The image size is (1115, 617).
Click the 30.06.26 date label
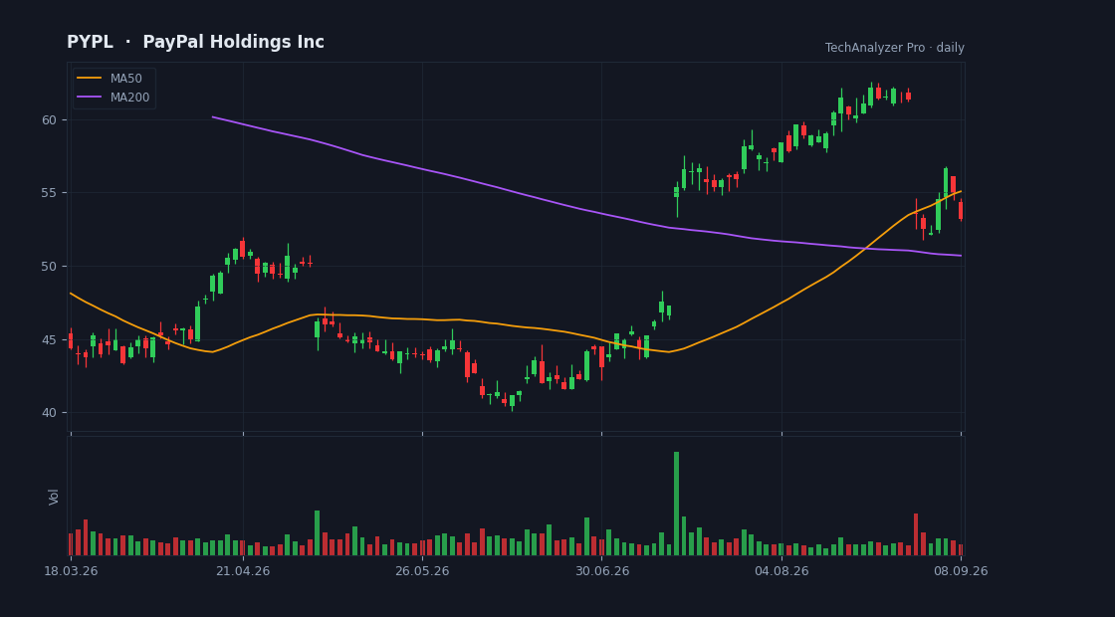(x=601, y=571)
